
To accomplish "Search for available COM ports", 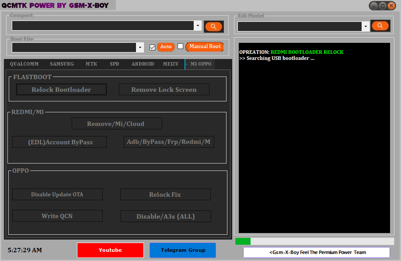I will tap(213, 26).
